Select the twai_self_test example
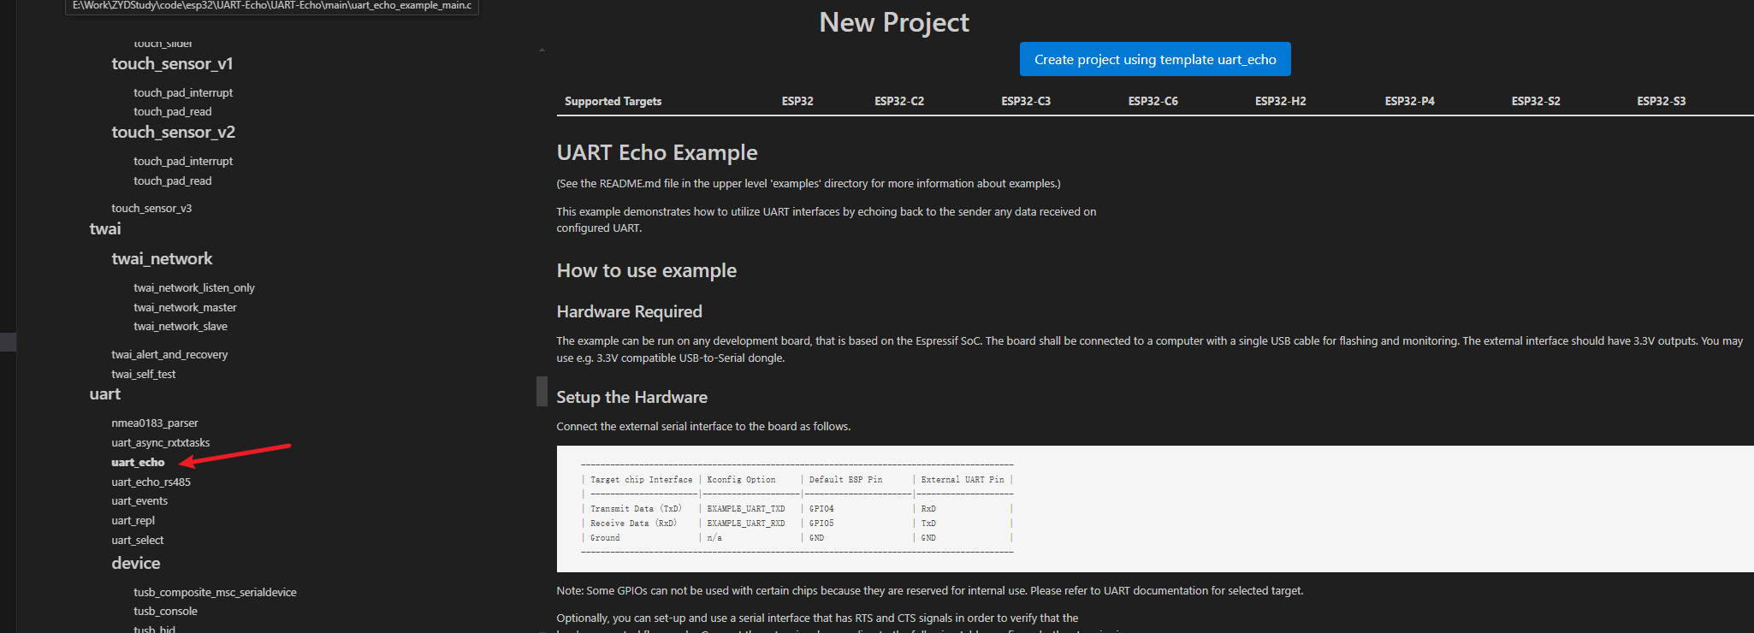Screen dimensions: 1754x633 (x=143, y=375)
